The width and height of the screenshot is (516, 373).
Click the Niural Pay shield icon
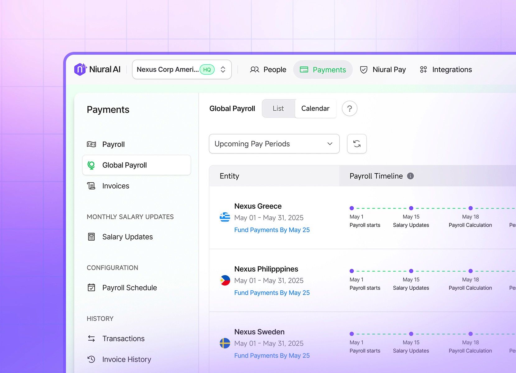pos(364,70)
